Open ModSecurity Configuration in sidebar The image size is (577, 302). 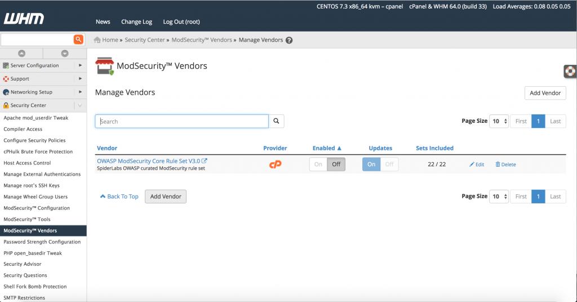37,208
